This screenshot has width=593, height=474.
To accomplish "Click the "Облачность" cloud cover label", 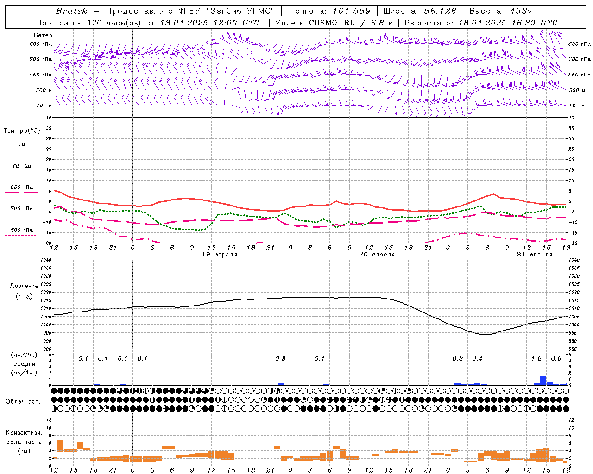I will (24, 402).
